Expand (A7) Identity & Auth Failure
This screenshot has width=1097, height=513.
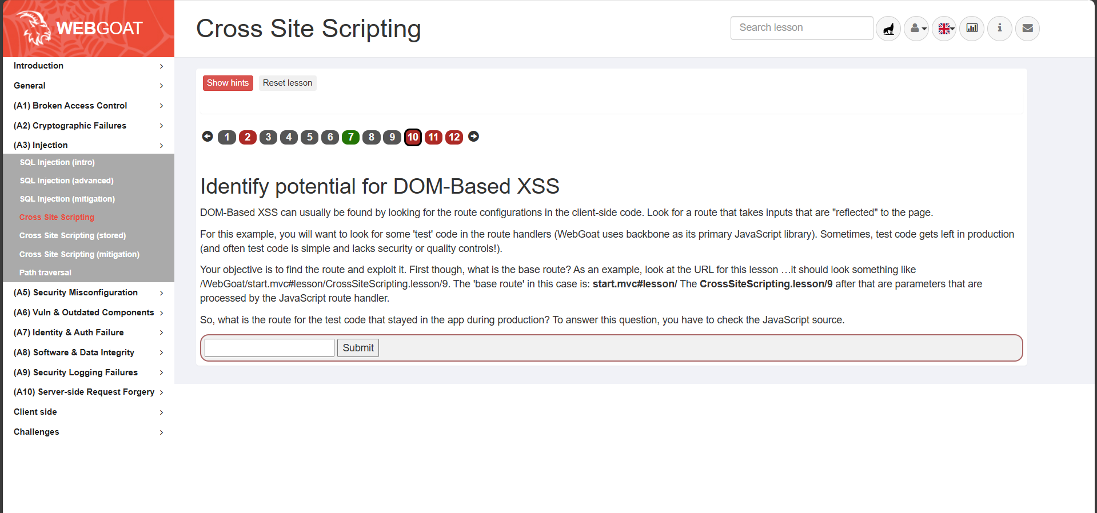coord(89,332)
